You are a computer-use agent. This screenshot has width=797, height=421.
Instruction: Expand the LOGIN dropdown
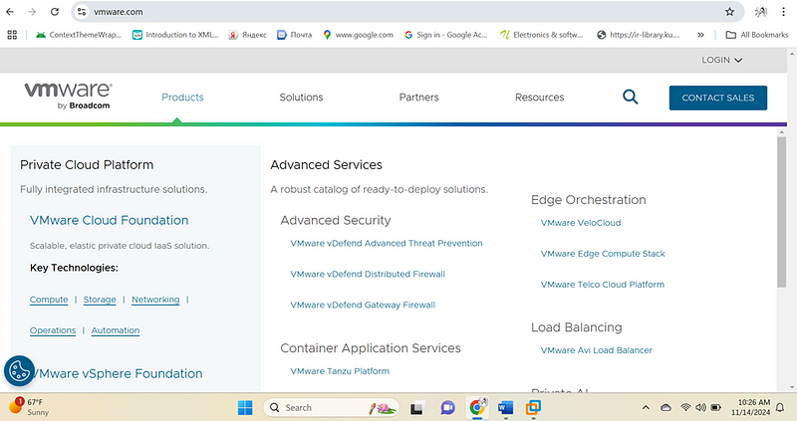coord(721,60)
